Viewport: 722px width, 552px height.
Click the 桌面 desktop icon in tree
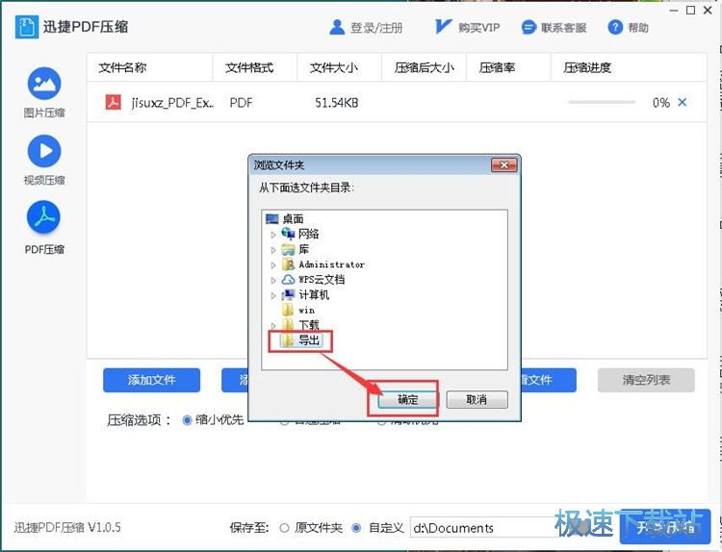pyautogui.click(x=272, y=219)
